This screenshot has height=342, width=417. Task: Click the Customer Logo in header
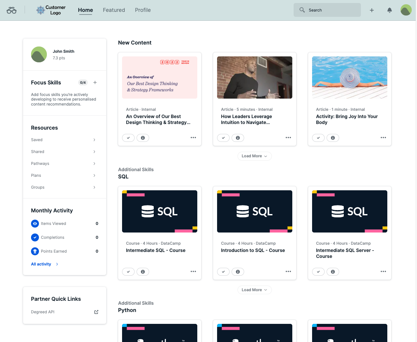pos(51,10)
